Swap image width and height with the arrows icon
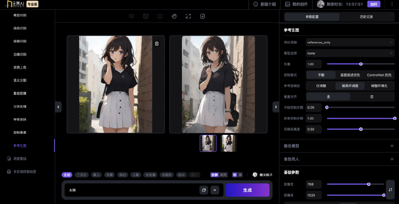399x204 pixels. click(390, 190)
